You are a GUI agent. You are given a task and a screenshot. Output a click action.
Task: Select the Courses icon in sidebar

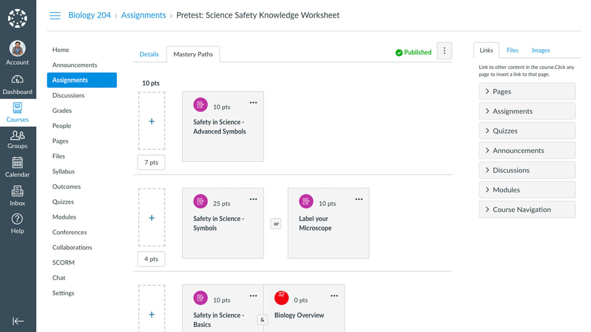tap(18, 112)
